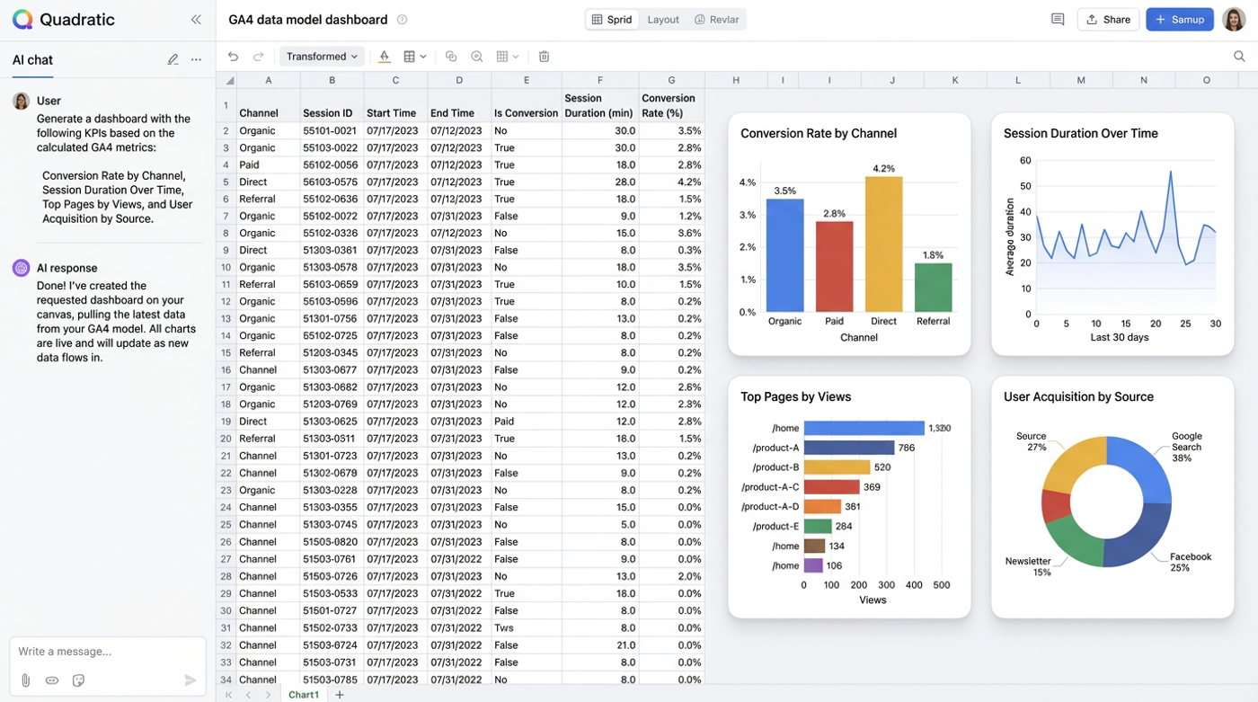Select all cells via corner triangle
This screenshot has height=702, width=1258.
pyautogui.click(x=230, y=81)
